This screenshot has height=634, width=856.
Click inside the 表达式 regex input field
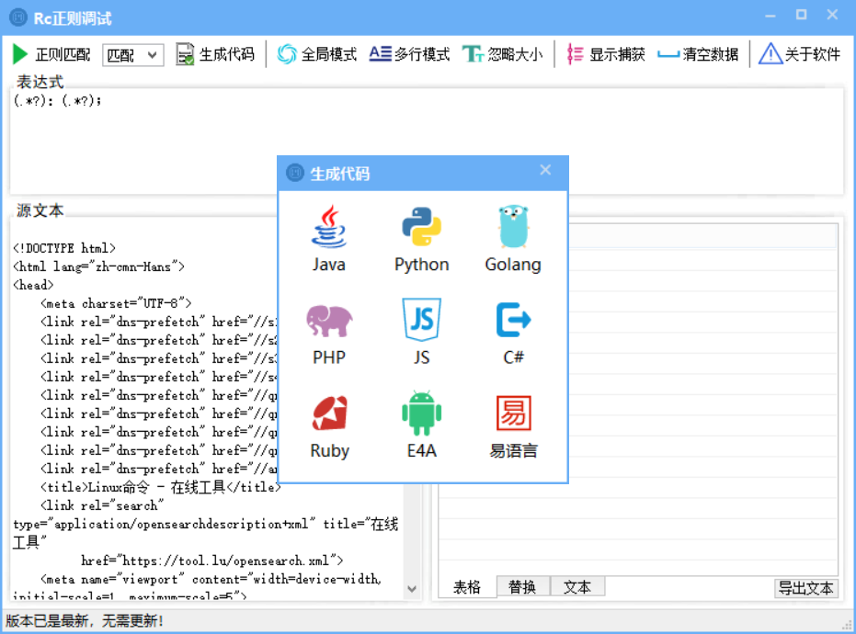(426, 142)
